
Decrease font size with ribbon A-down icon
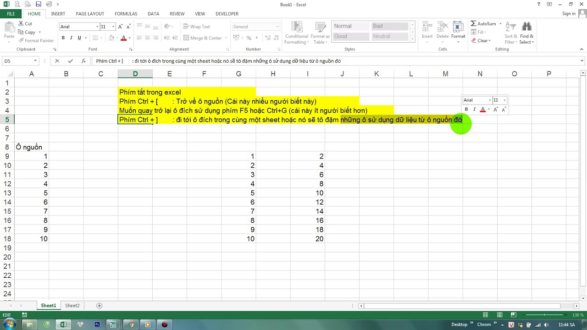128,27
